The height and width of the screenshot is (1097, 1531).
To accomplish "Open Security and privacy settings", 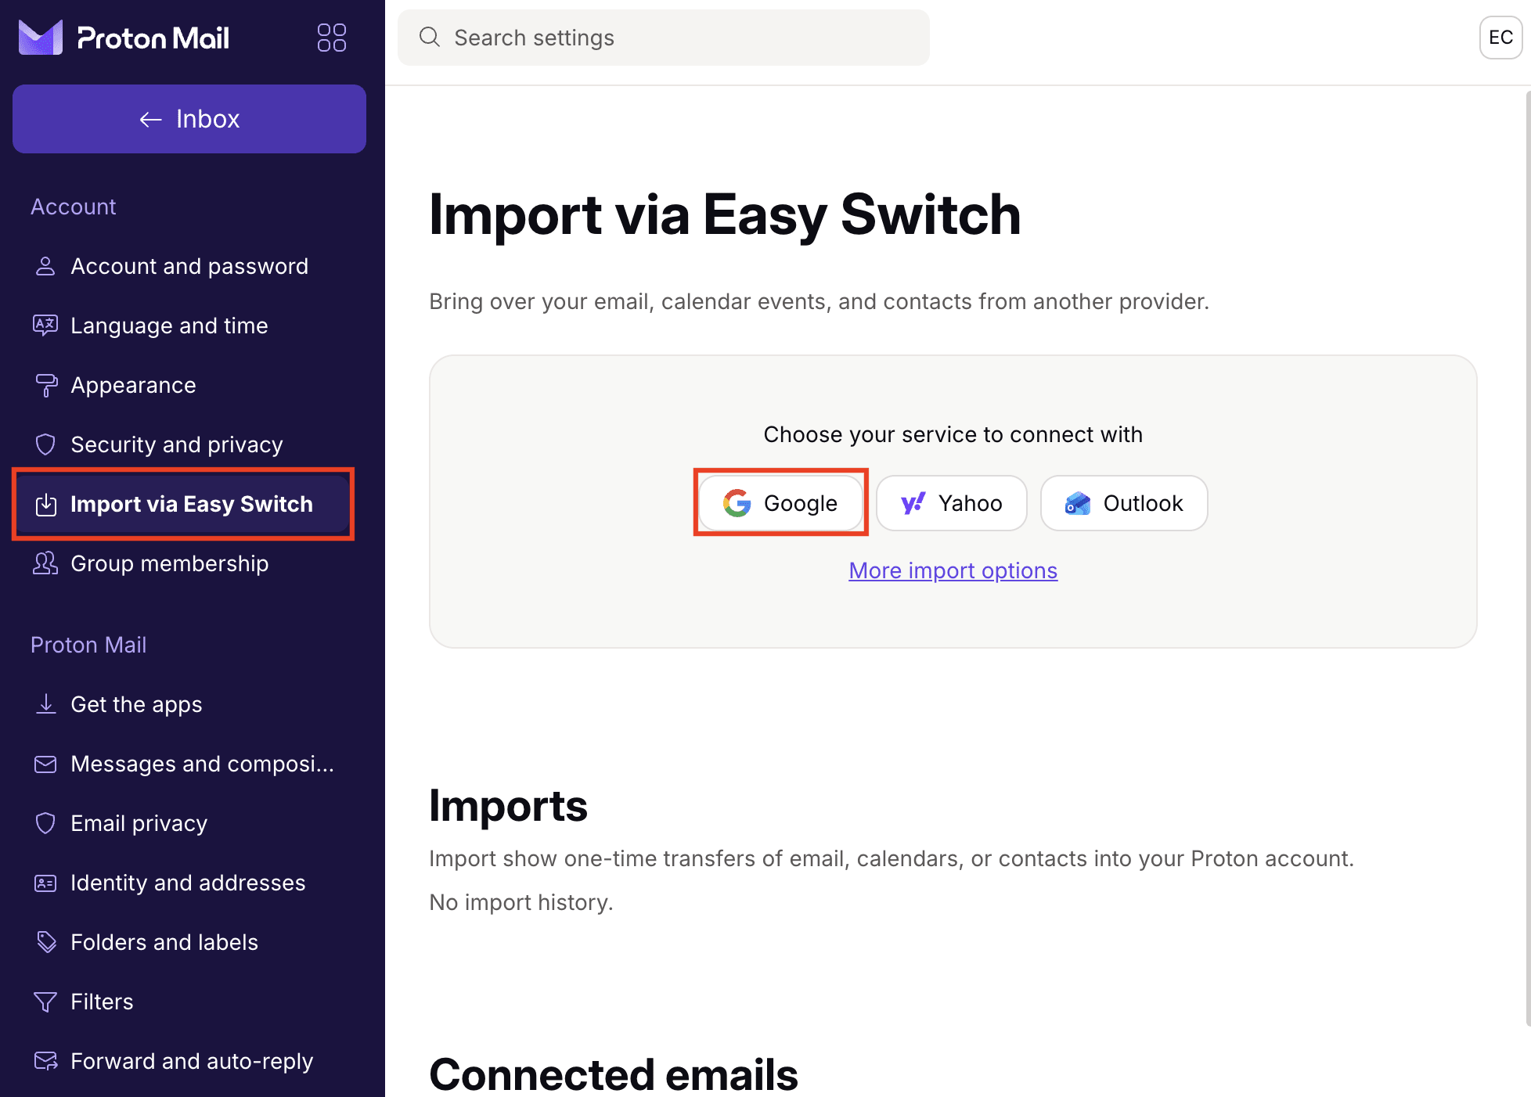I will coord(188,444).
